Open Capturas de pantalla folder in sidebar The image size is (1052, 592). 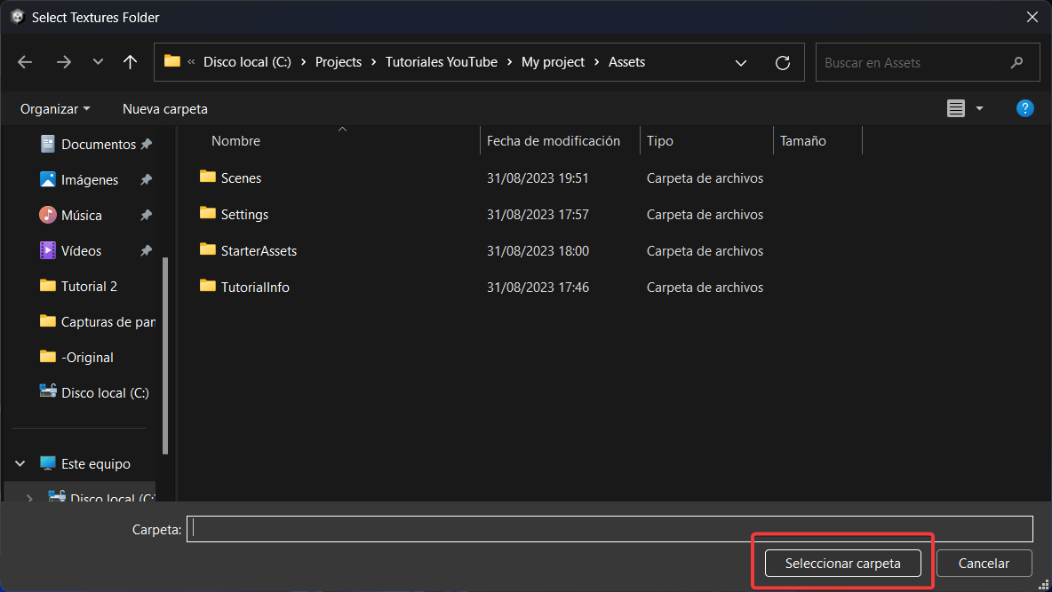(97, 322)
